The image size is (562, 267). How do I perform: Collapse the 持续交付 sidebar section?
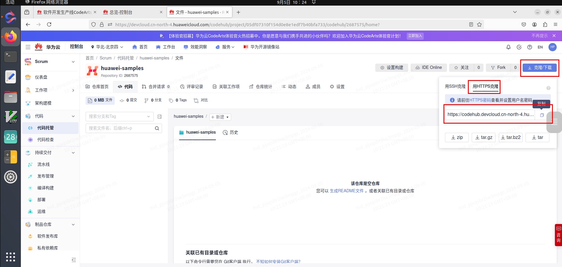click(x=73, y=153)
